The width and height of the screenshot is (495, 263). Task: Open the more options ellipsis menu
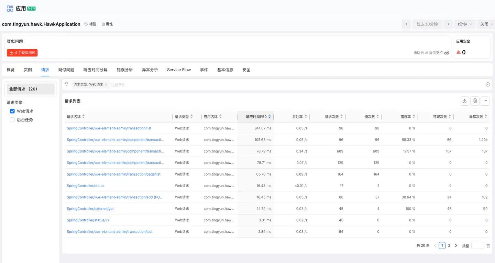pyautogui.click(x=485, y=101)
